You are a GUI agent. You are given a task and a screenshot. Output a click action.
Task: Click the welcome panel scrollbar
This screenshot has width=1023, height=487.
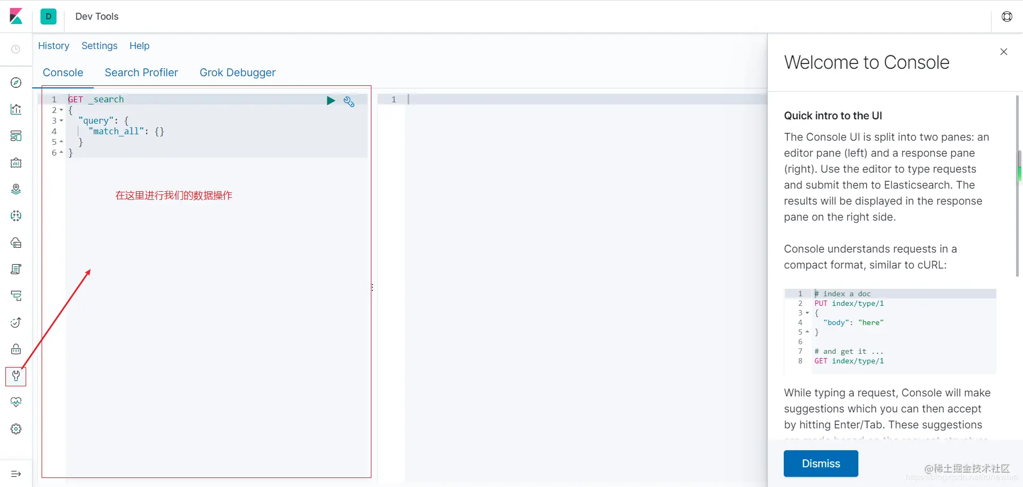tap(1018, 185)
